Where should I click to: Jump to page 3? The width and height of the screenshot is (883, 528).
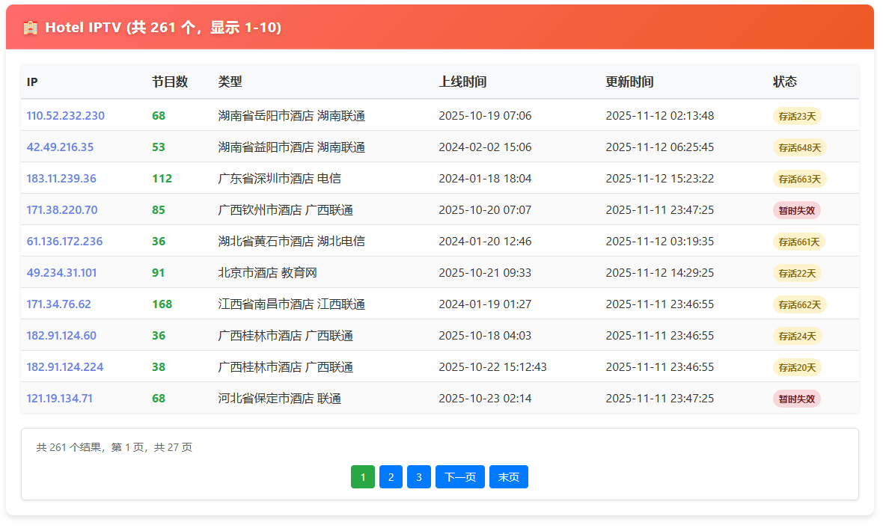point(419,477)
